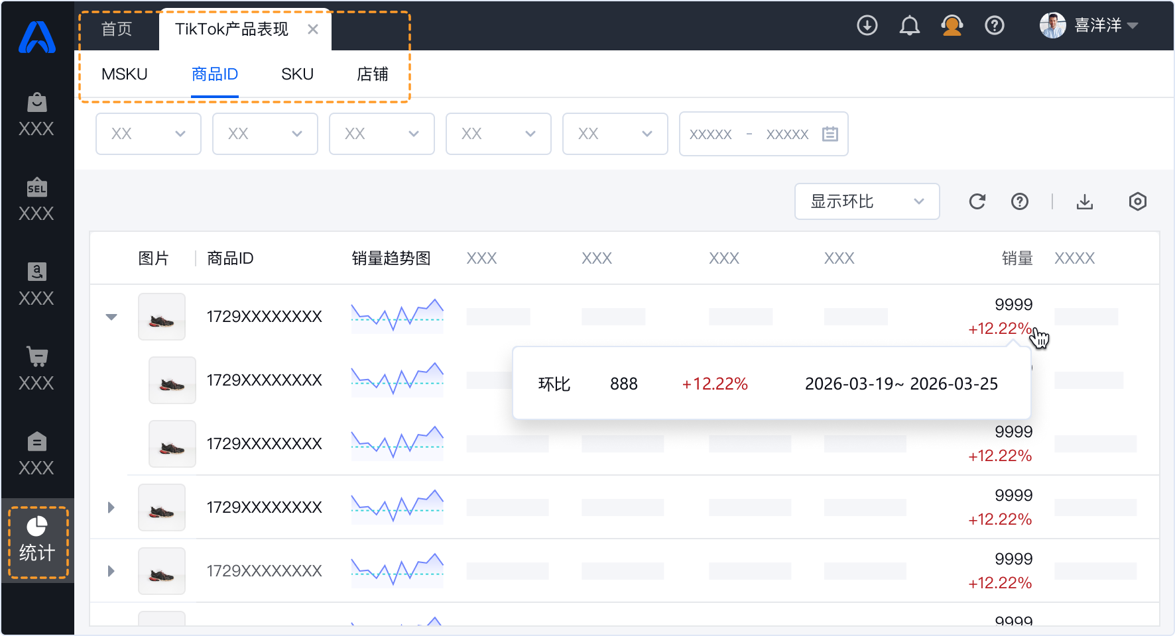This screenshot has height=636, width=1175.
Task: Open the date range calendar icon
Action: pos(830,134)
